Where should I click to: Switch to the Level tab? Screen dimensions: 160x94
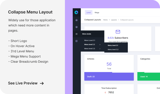click(x=89, y=12)
